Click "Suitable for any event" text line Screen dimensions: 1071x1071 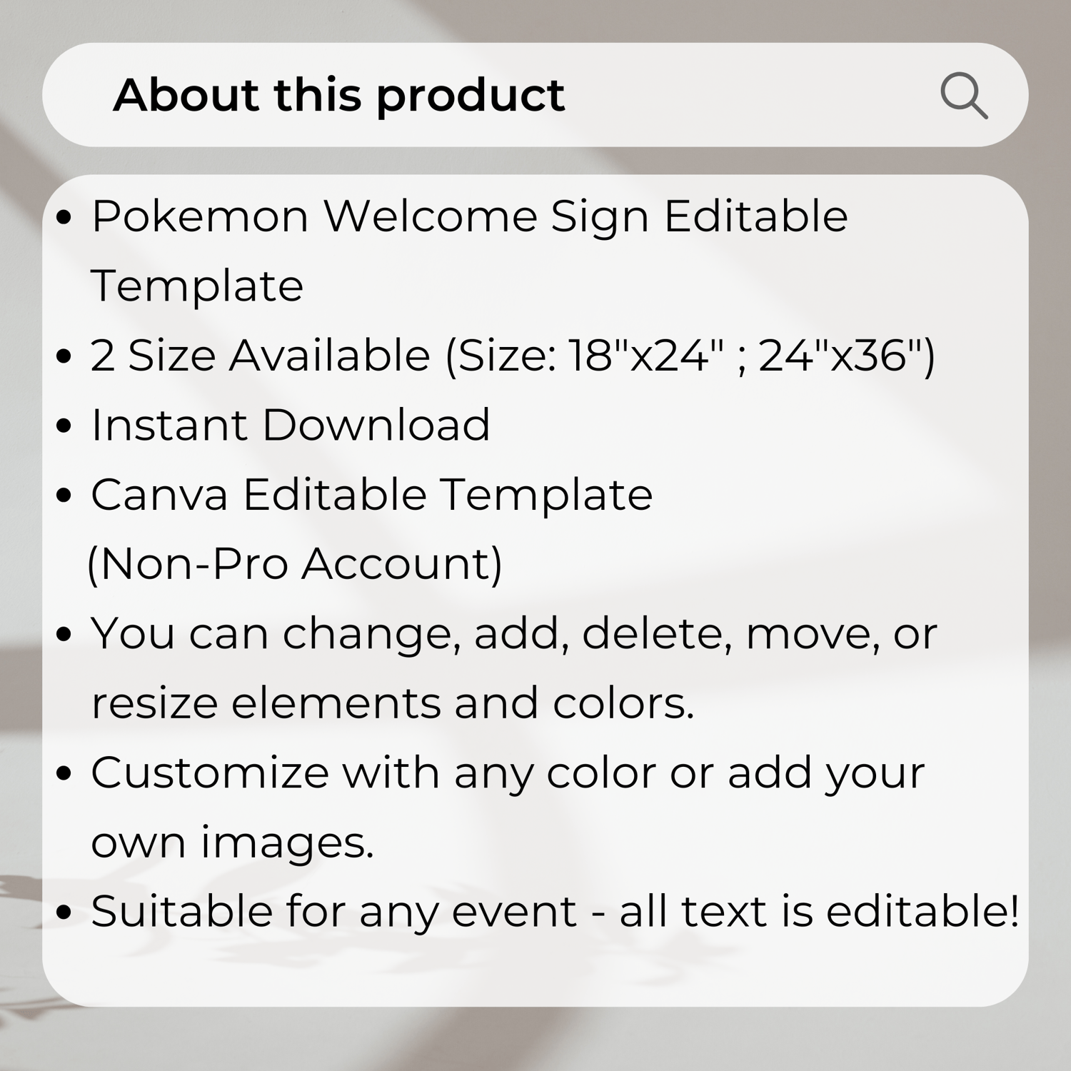pos(555,912)
